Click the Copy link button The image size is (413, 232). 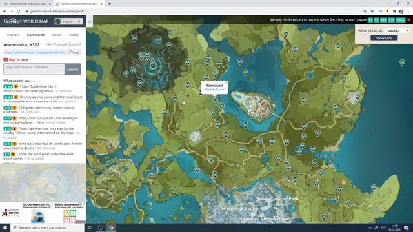click(74, 52)
